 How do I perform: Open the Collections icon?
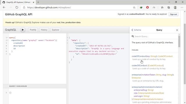coord(169,8)
